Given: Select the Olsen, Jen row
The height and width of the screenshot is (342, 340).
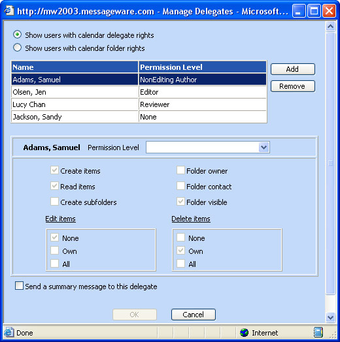Looking at the screenshot, I should [x=139, y=92].
